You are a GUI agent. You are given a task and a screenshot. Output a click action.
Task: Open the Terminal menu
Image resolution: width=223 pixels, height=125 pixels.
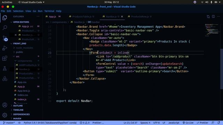pyautogui.click(x=49, y=11)
